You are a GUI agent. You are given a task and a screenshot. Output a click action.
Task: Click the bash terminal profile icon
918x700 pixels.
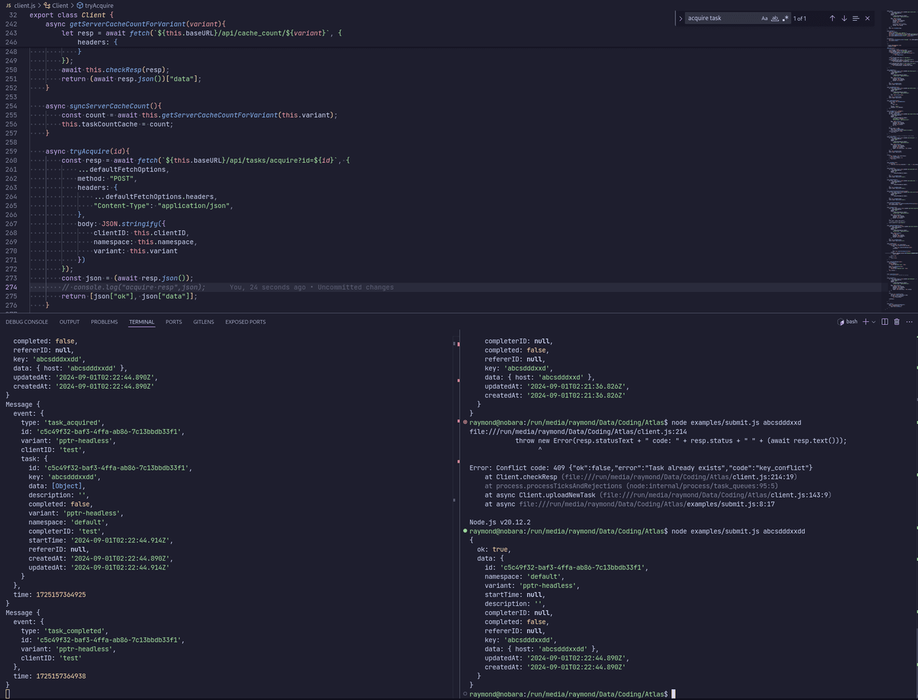841,322
